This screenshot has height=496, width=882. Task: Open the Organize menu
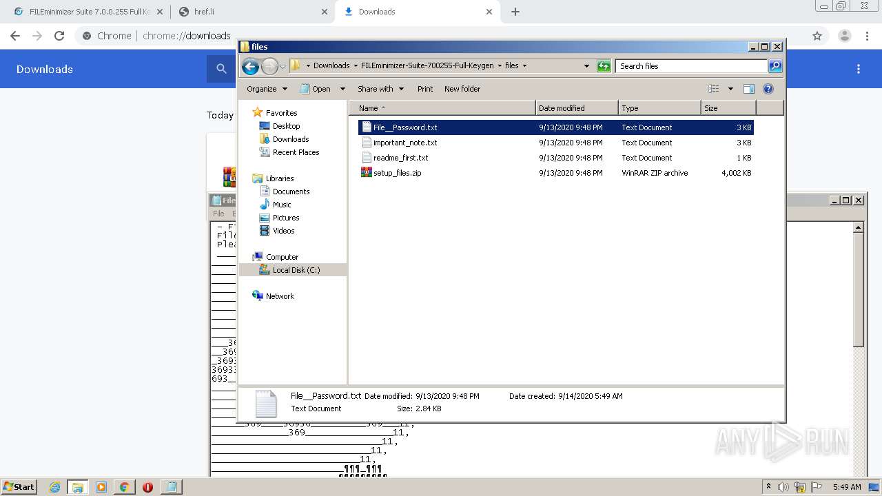[267, 89]
